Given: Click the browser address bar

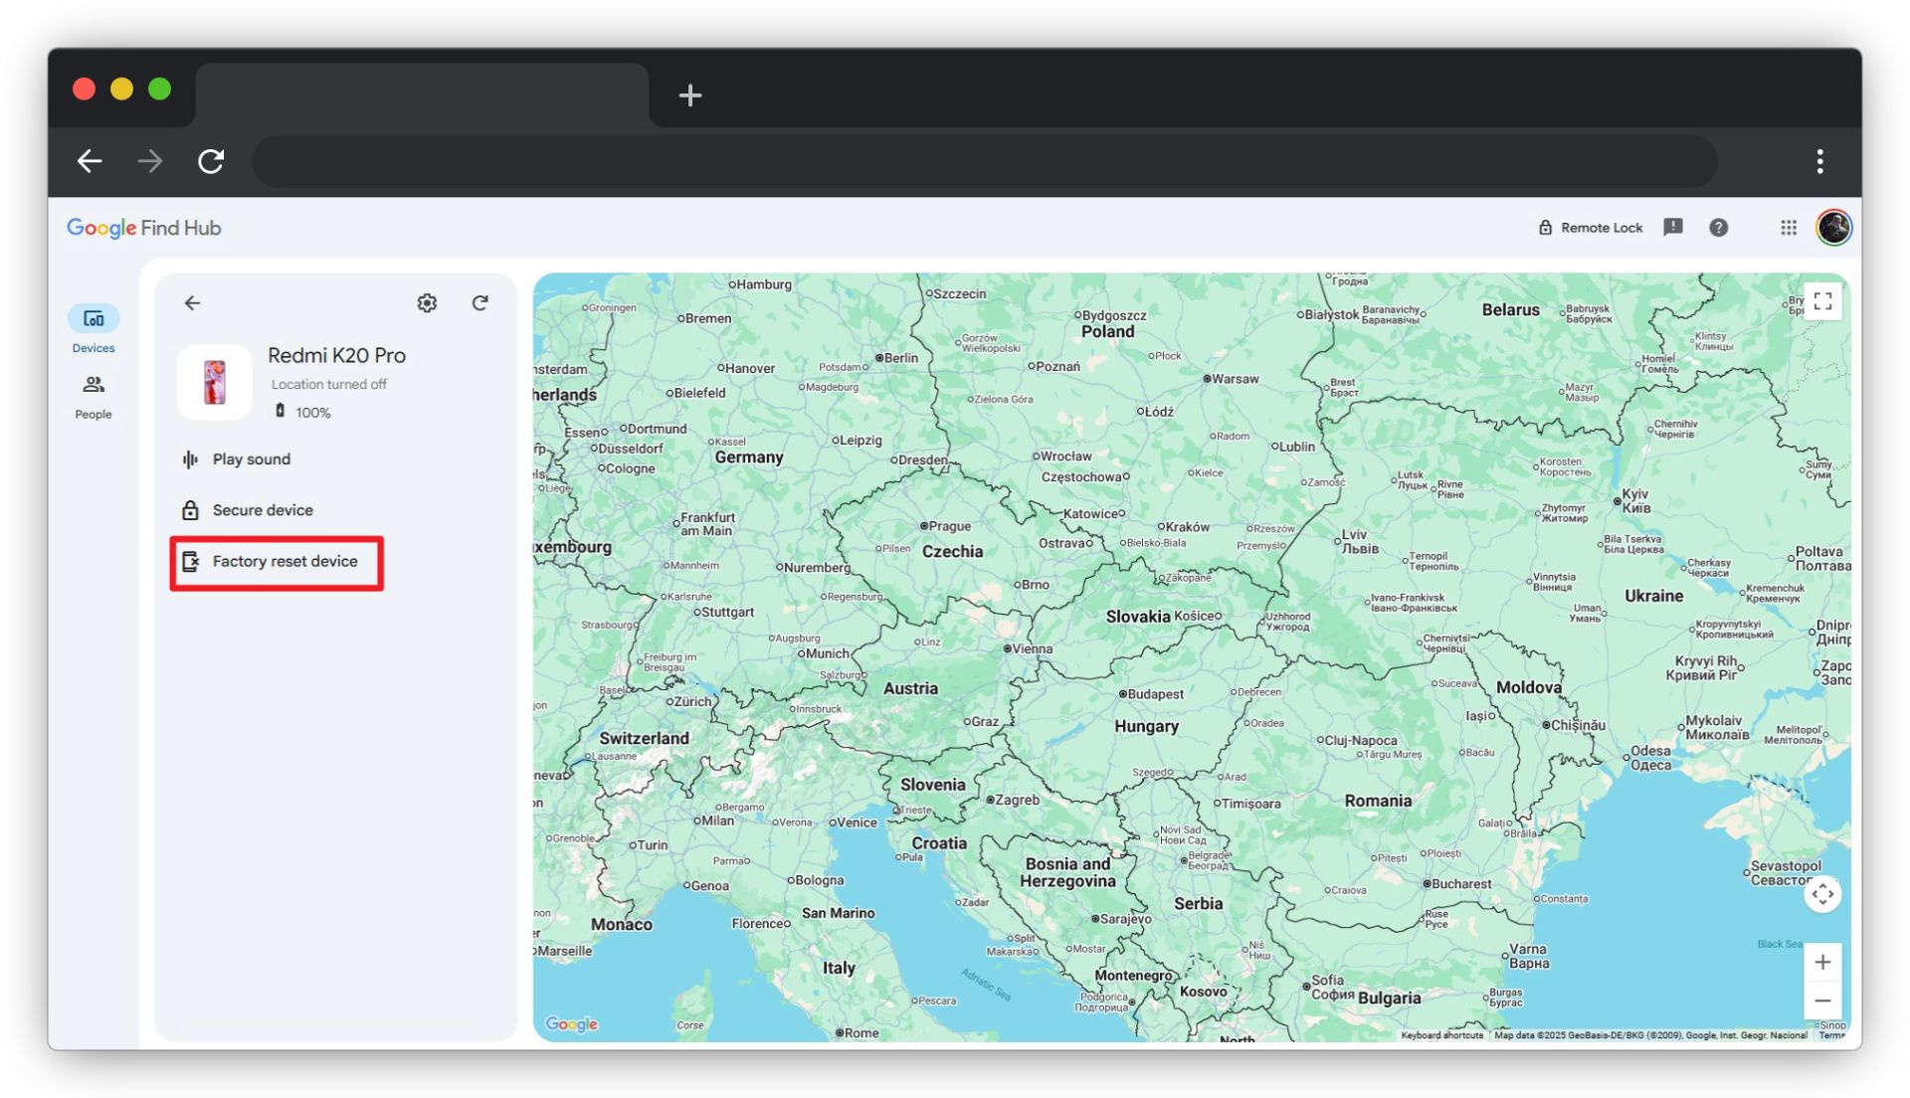Looking at the screenshot, I should click(x=985, y=161).
